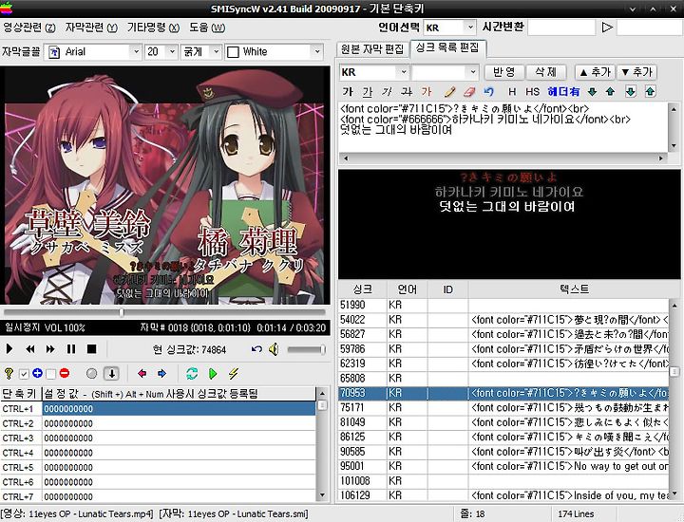This screenshot has height=522, width=684.
Task: Mute audio with the speaker icon
Action: pyautogui.click(x=274, y=349)
